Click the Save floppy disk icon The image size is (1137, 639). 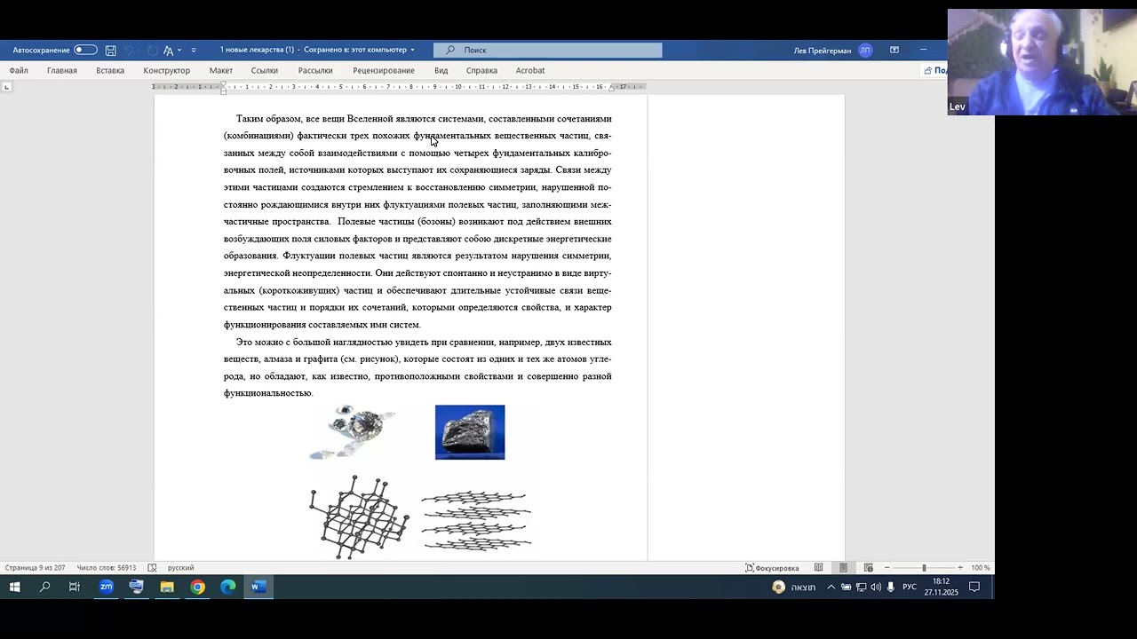coord(110,51)
